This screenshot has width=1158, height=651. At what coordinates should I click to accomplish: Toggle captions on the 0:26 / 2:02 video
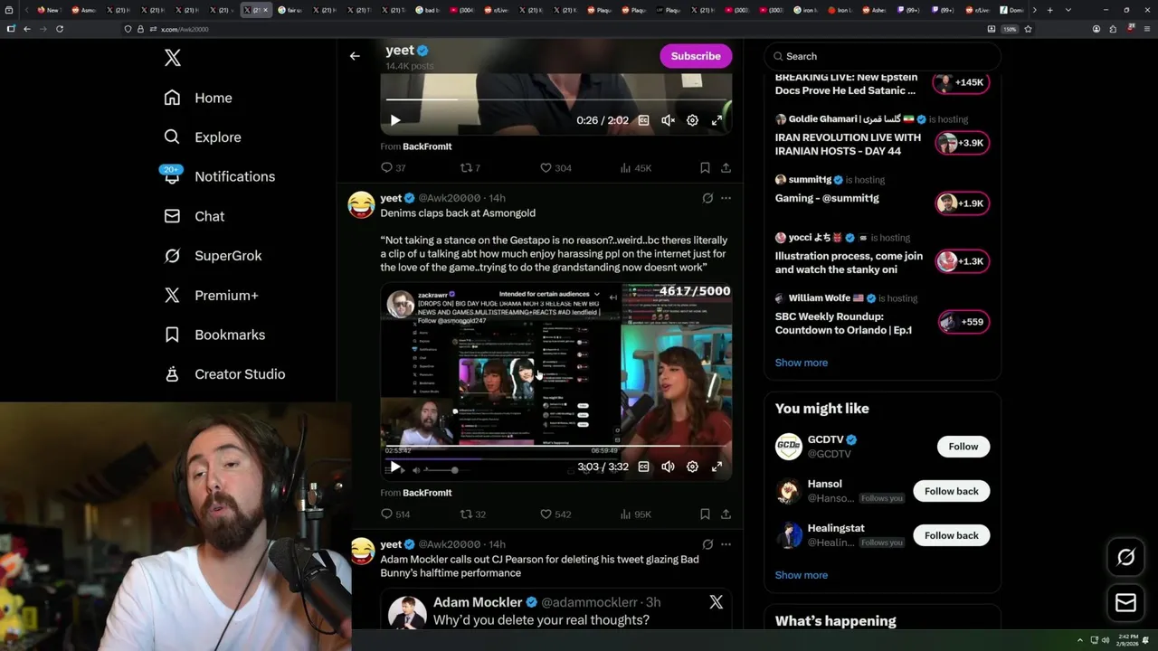(643, 120)
